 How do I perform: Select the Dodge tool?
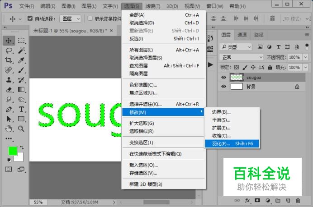[x=21, y=99]
